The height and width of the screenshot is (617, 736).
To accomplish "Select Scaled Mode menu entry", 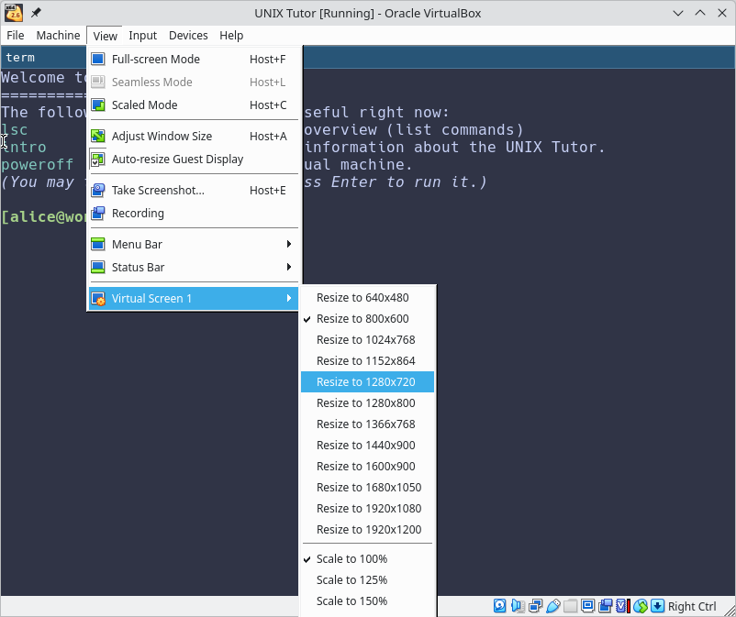I will pos(194,105).
